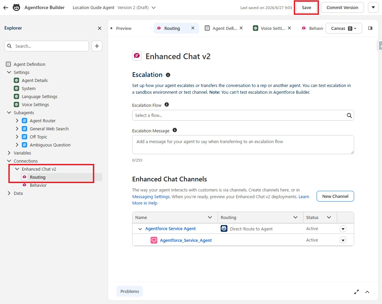This screenshot has width=382, height=304.
Task: Click the search magnifier in Select a flow field
Action: 349,116
